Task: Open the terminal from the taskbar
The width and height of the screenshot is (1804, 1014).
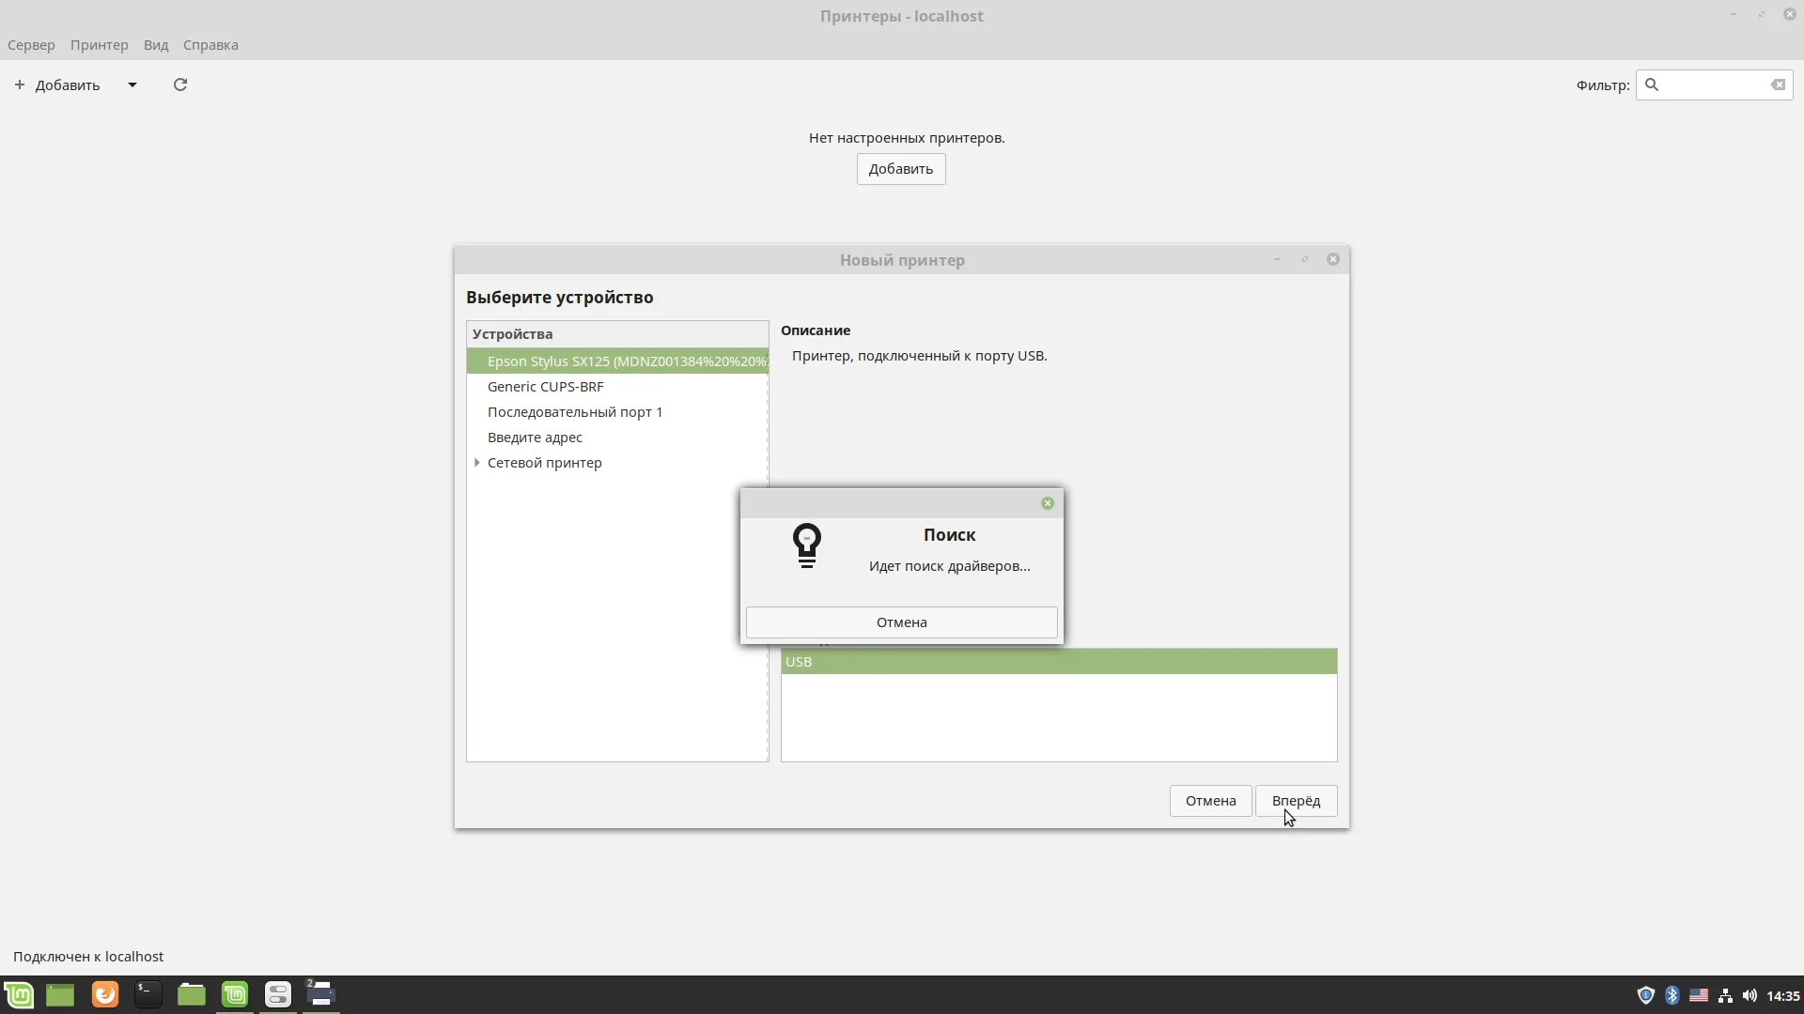Action: click(x=148, y=994)
